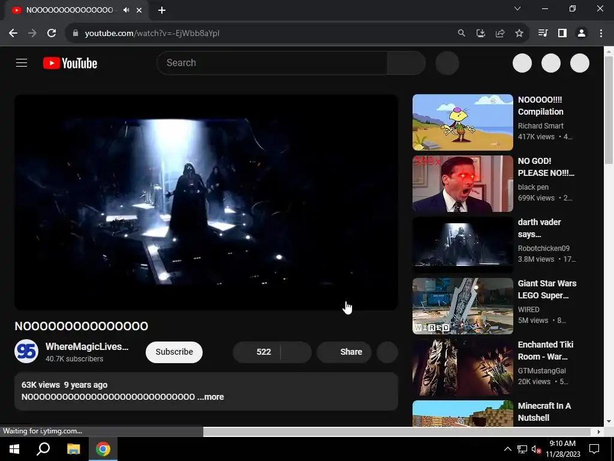Click the horizontal scrollbar right arrow

click(x=598, y=432)
